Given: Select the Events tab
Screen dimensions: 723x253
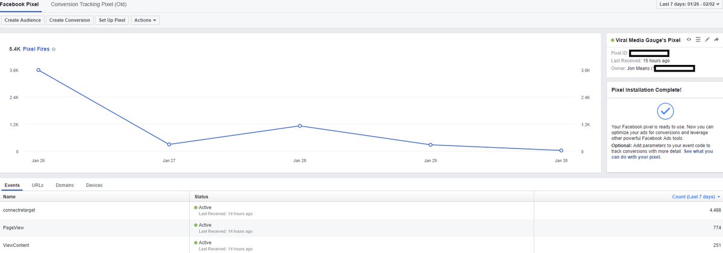Looking at the screenshot, I should 11,185.
